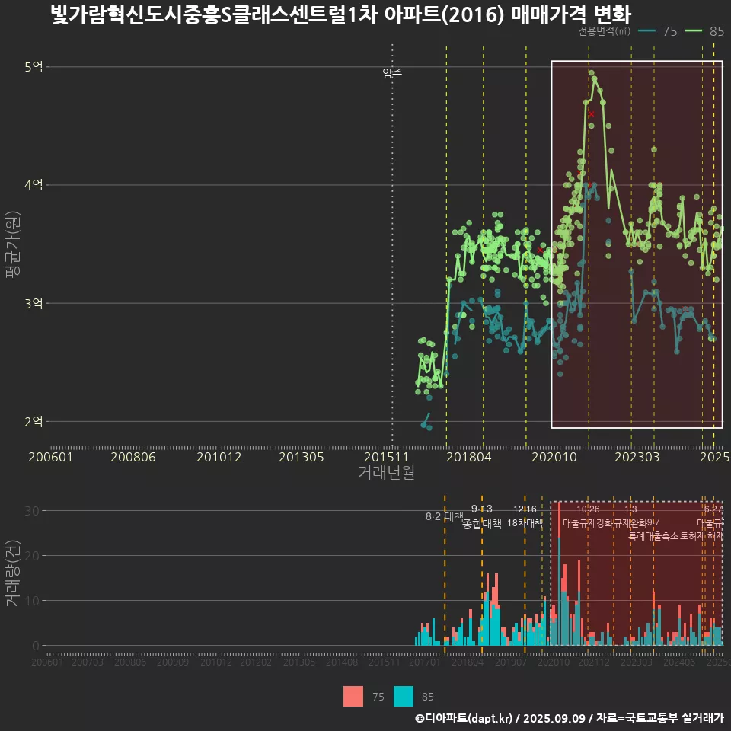Click 201012 on the price chart axis

point(219,457)
